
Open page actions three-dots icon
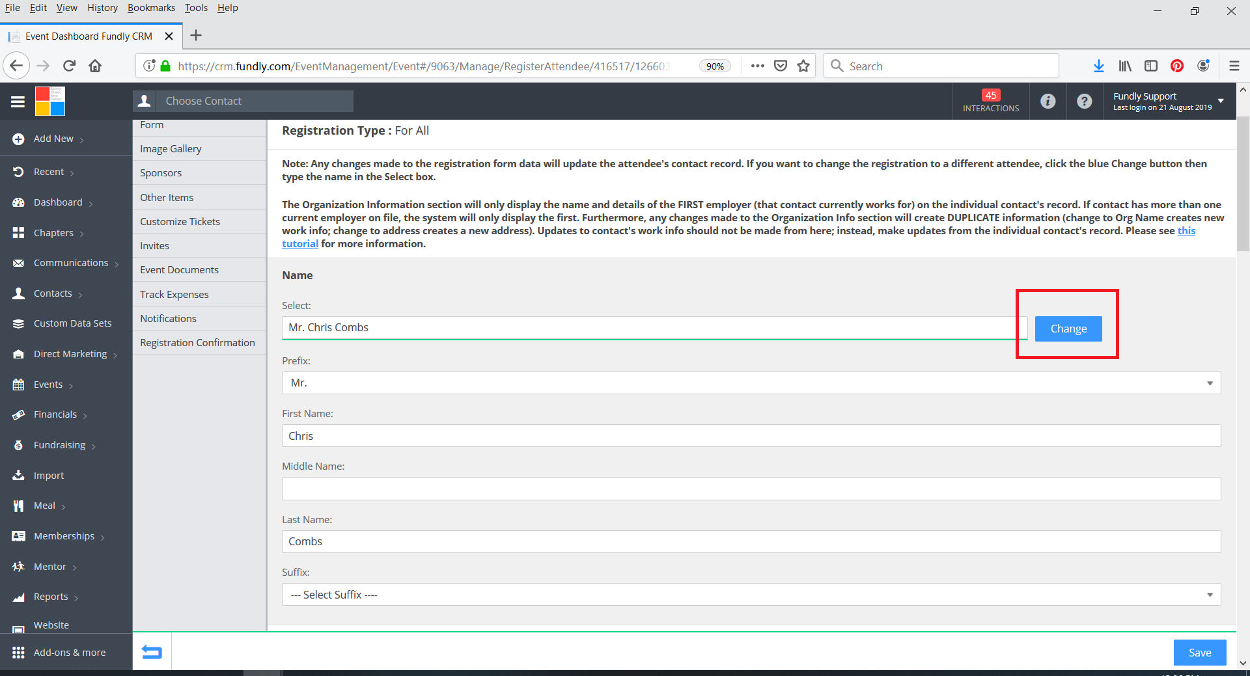757,66
